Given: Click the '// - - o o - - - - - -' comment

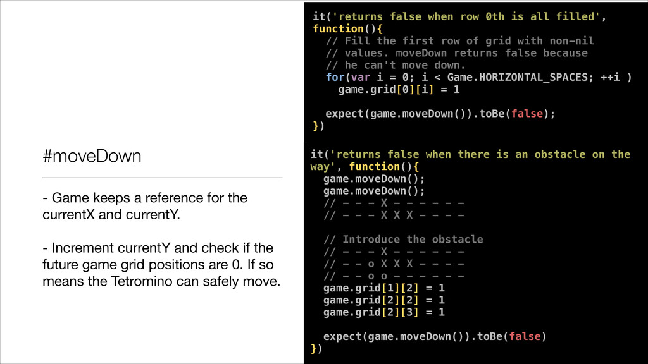Looking at the screenshot, I should click(x=394, y=276).
